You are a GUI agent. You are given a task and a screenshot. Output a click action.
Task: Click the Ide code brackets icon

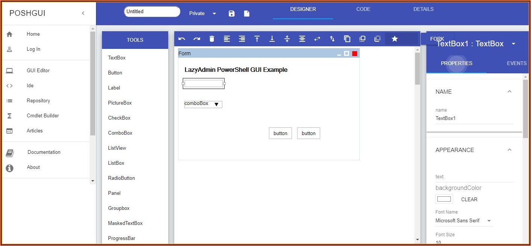pyautogui.click(x=9, y=86)
